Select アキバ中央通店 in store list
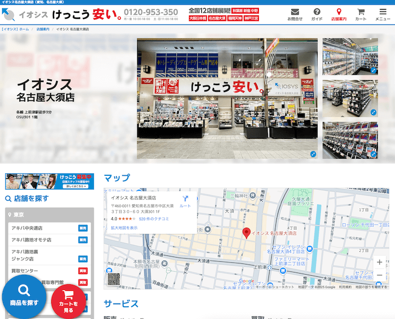This screenshot has width=395, height=319. tap(49, 228)
